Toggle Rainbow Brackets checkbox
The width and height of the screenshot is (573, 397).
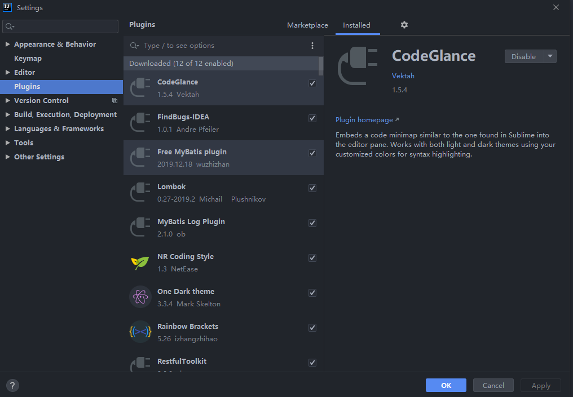(312, 328)
